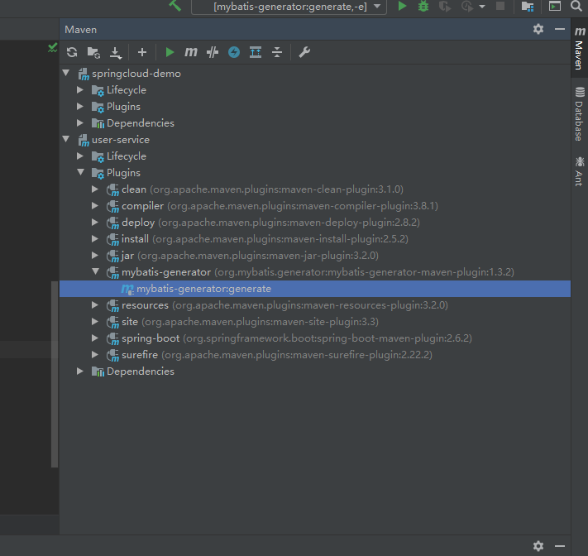Expand the compiler plugin node
Viewport: 588px width, 556px height.
95,205
